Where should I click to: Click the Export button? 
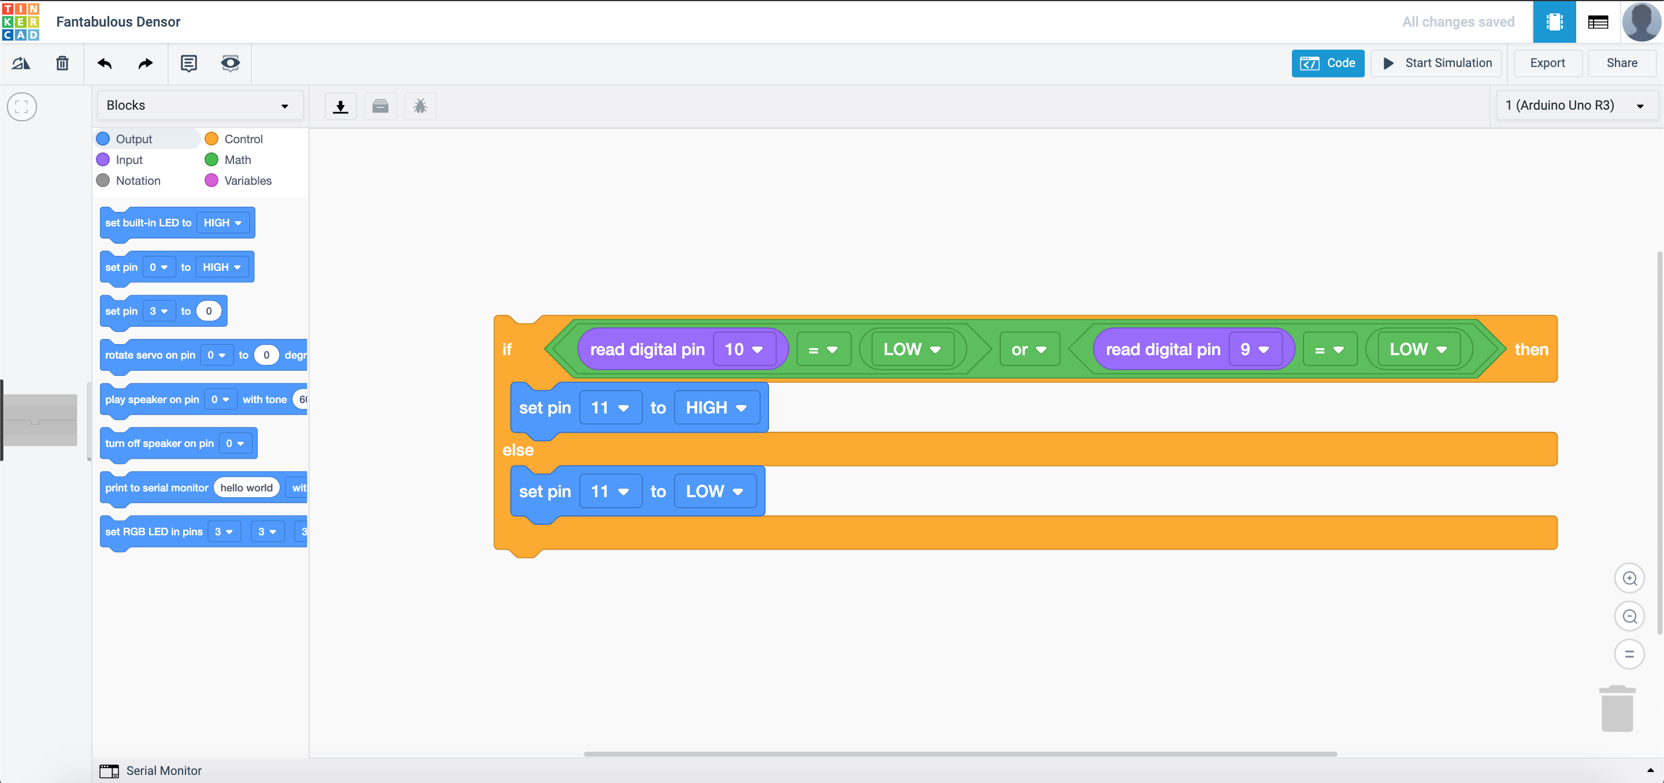[x=1547, y=64]
